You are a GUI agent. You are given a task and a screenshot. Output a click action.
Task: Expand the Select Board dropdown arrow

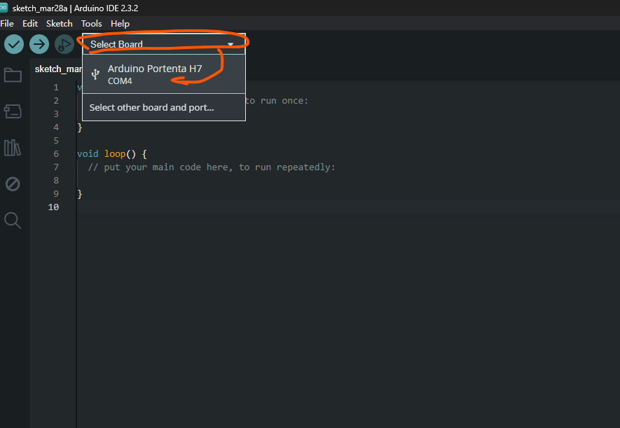[230, 43]
